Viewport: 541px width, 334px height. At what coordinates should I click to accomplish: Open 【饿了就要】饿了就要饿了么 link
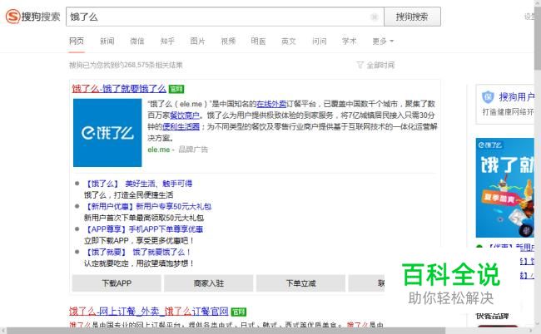pyautogui.click(x=137, y=252)
